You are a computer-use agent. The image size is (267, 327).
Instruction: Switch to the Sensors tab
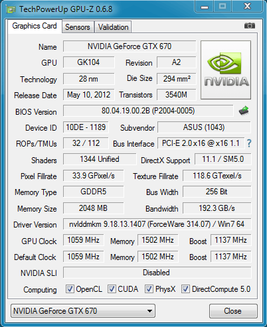(78, 27)
